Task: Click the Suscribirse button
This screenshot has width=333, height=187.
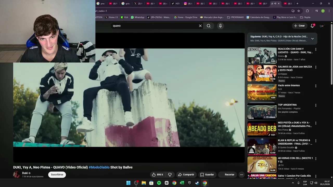Action: tap(57, 175)
